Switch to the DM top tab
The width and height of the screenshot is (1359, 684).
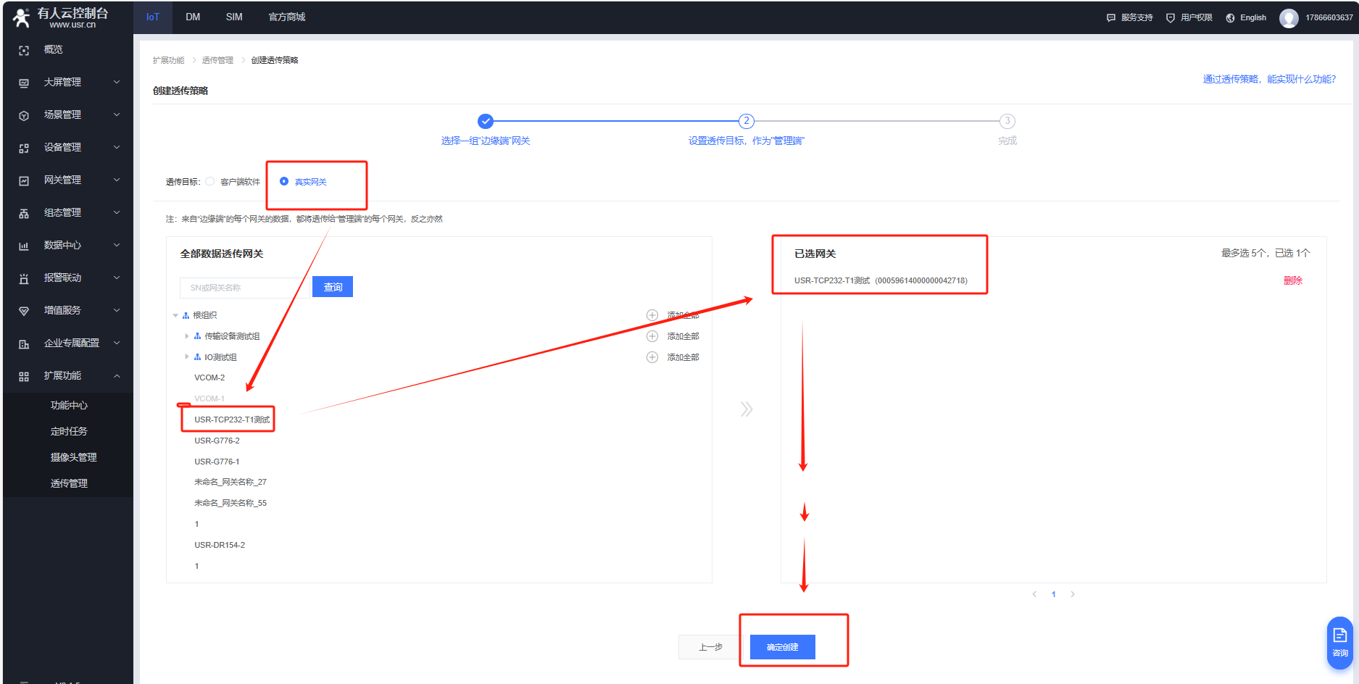click(193, 17)
